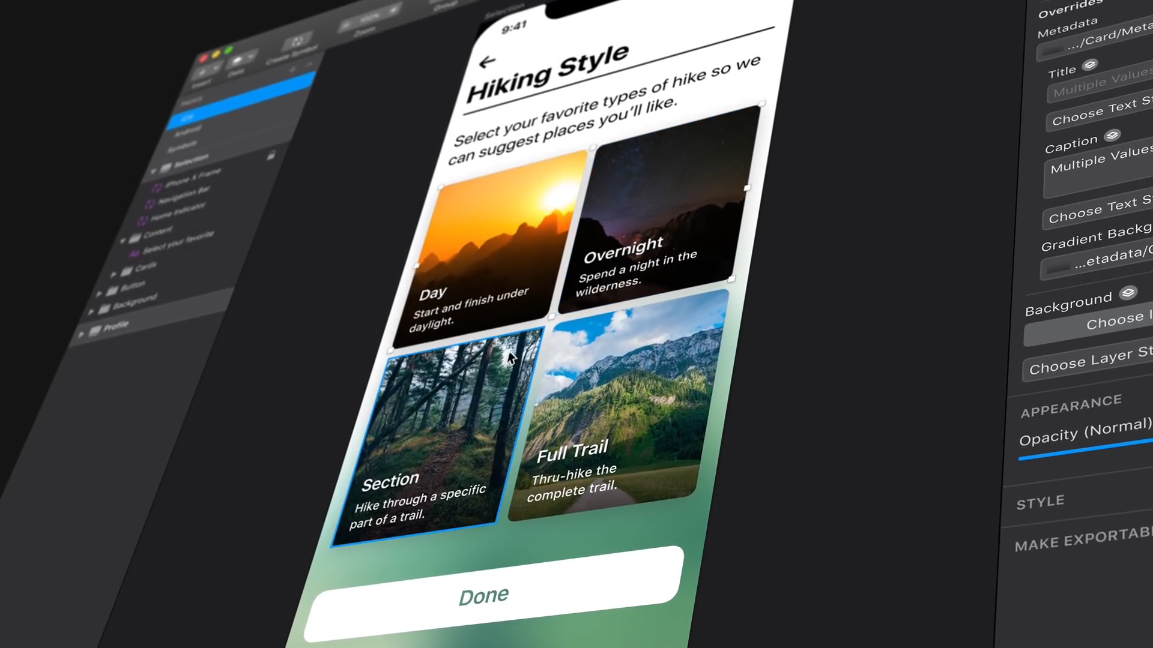This screenshot has width=1153, height=648.
Task: Tap the back arrow above Hiking Style
Action: [487, 61]
